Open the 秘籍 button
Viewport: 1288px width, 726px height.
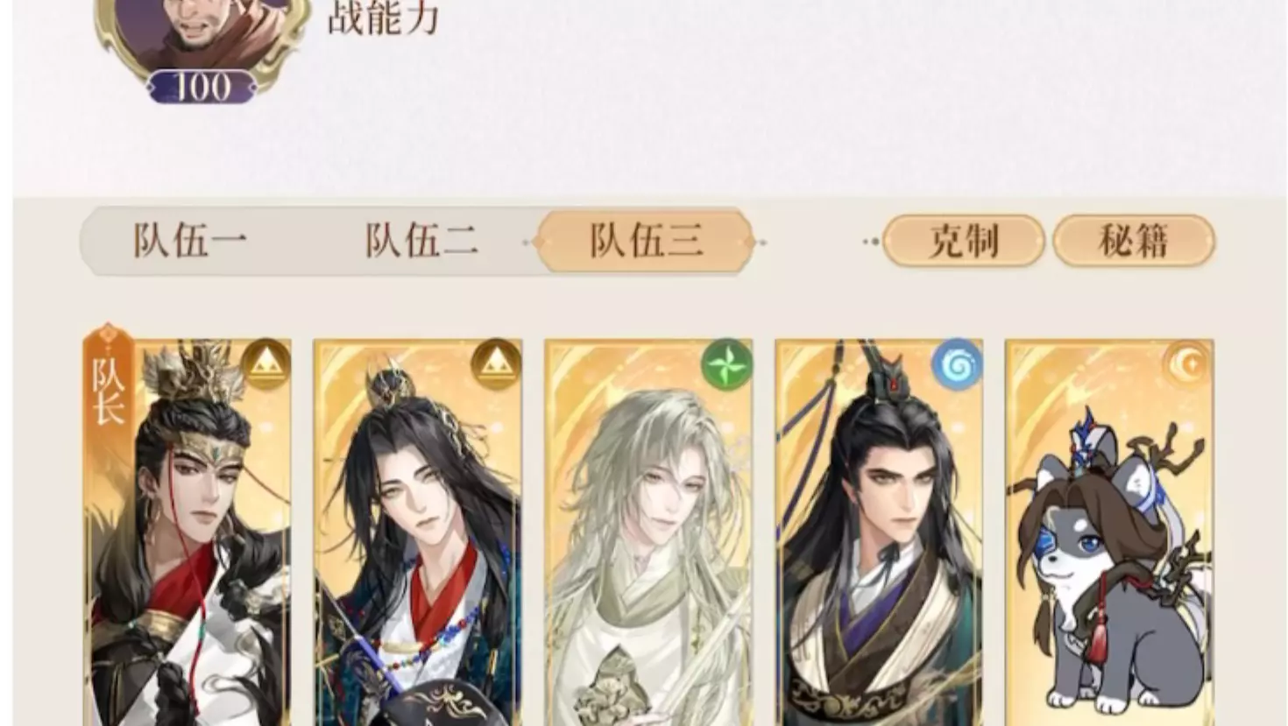(1134, 240)
